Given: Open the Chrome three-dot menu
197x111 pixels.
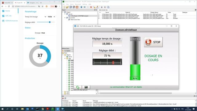Looking at the screenshot, I should coord(59,6).
